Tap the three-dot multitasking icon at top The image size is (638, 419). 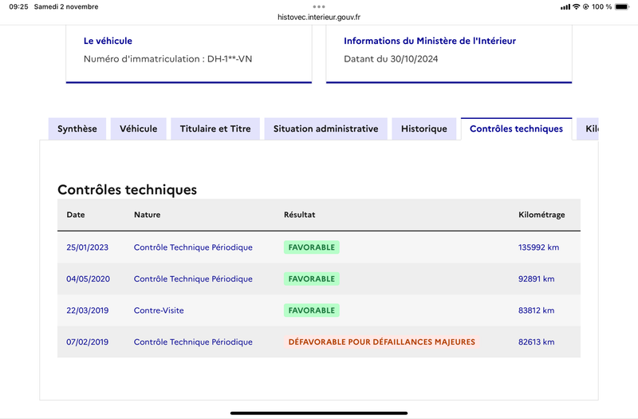pos(319,6)
